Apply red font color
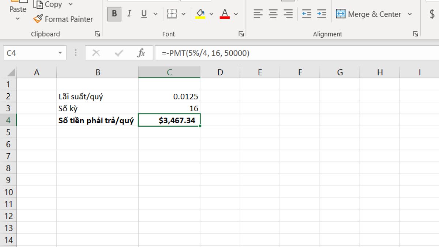439x247 pixels. [225, 14]
